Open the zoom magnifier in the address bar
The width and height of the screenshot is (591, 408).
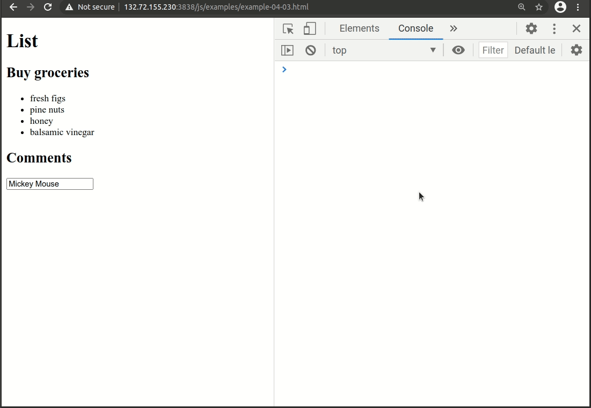[x=521, y=8]
